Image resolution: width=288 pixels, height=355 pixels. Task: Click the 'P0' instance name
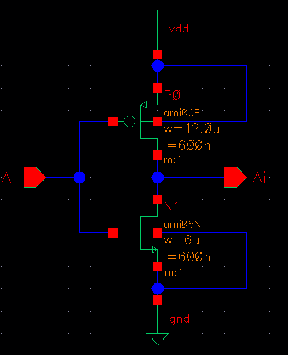click(172, 95)
